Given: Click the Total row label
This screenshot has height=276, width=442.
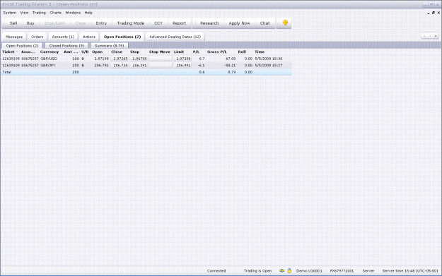Looking at the screenshot, I should tap(6, 72).
